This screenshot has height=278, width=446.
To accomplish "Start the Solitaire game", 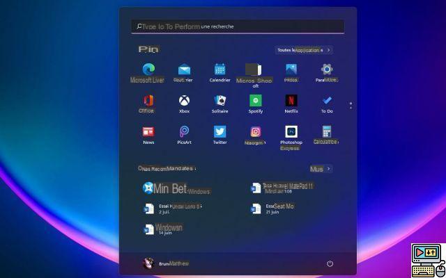I will (x=220, y=100).
